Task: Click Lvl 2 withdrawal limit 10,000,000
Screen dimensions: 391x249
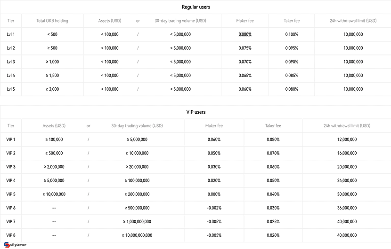Action: [x=353, y=48]
